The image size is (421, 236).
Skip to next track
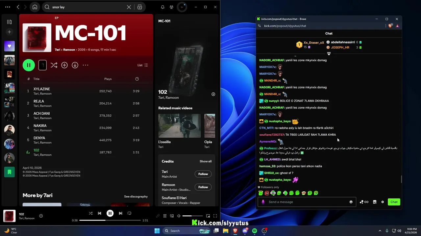120,213
